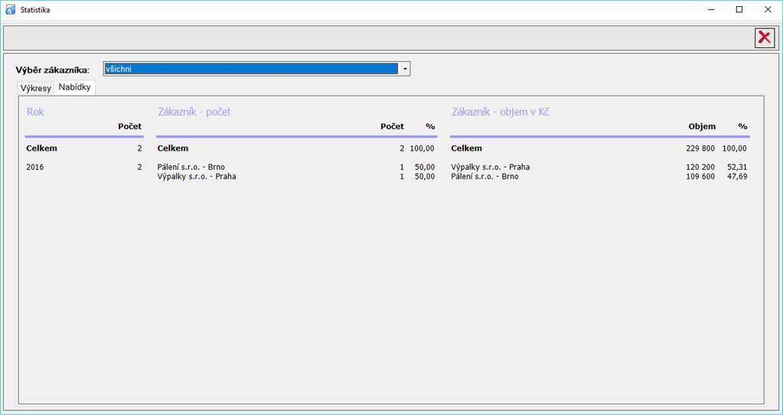Click 'Výpalky s.r.o. - Praha' in the count list
The width and height of the screenshot is (783, 415).
(x=197, y=177)
